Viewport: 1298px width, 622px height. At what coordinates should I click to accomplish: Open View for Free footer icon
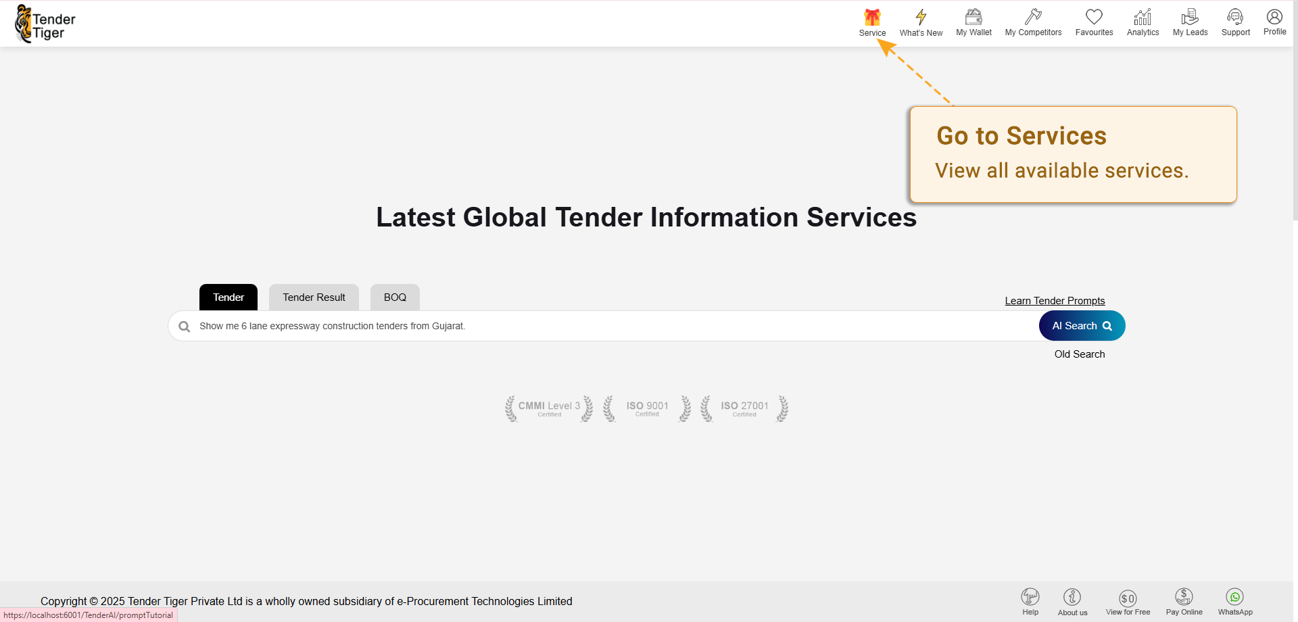pyautogui.click(x=1128, y=598)
